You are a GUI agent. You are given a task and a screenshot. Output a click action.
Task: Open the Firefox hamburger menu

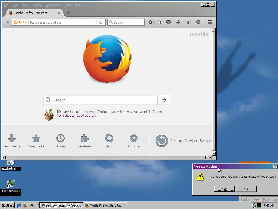coord(210,22)
